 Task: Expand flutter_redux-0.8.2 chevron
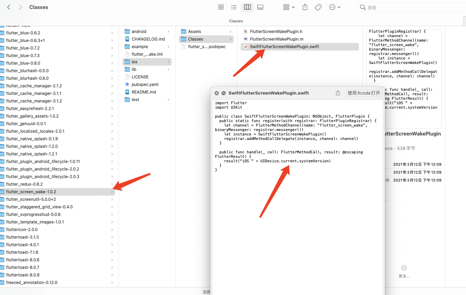pos(112,184)
